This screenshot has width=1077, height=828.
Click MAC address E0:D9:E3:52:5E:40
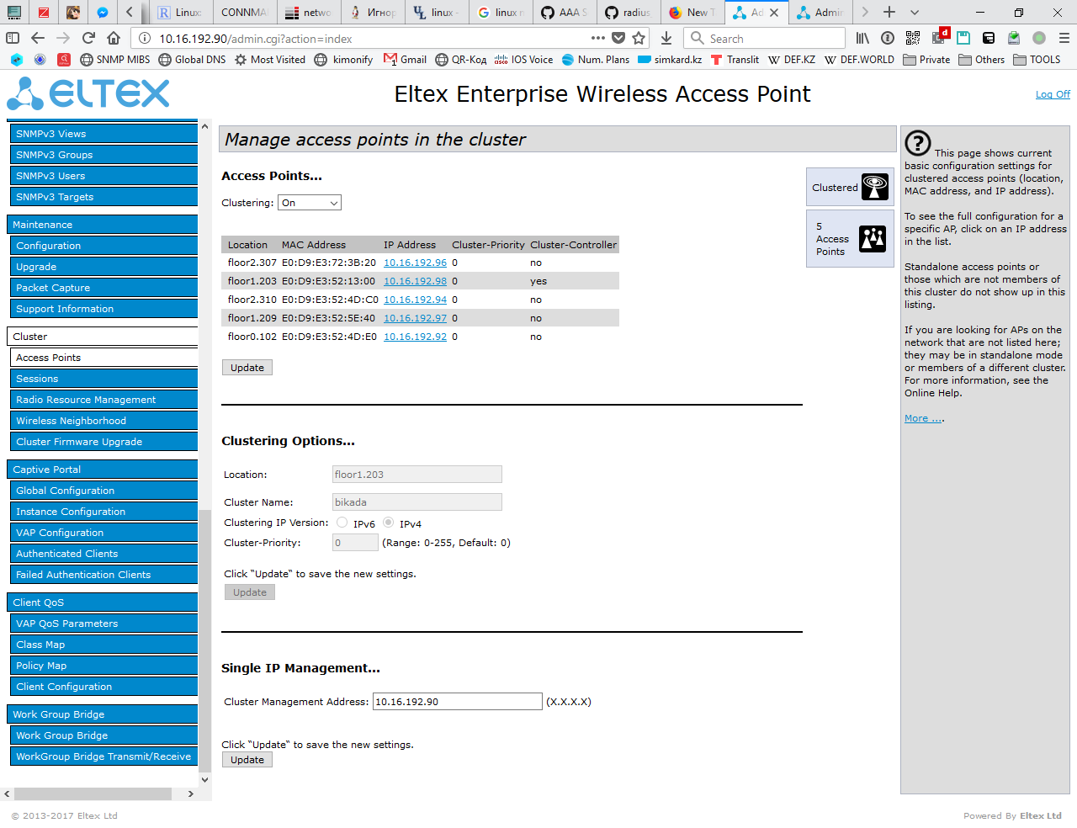click(329, 318)
